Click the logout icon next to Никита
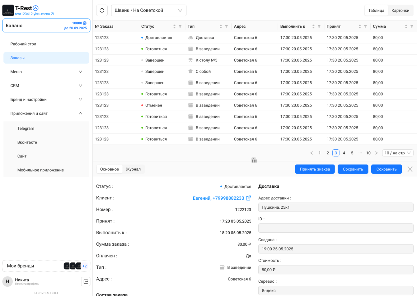The height and width of the screenshot is (296, 417). point(86,281)
